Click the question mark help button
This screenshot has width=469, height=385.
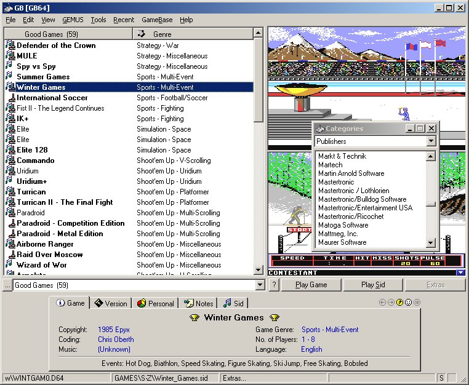(x=274, y=285)
